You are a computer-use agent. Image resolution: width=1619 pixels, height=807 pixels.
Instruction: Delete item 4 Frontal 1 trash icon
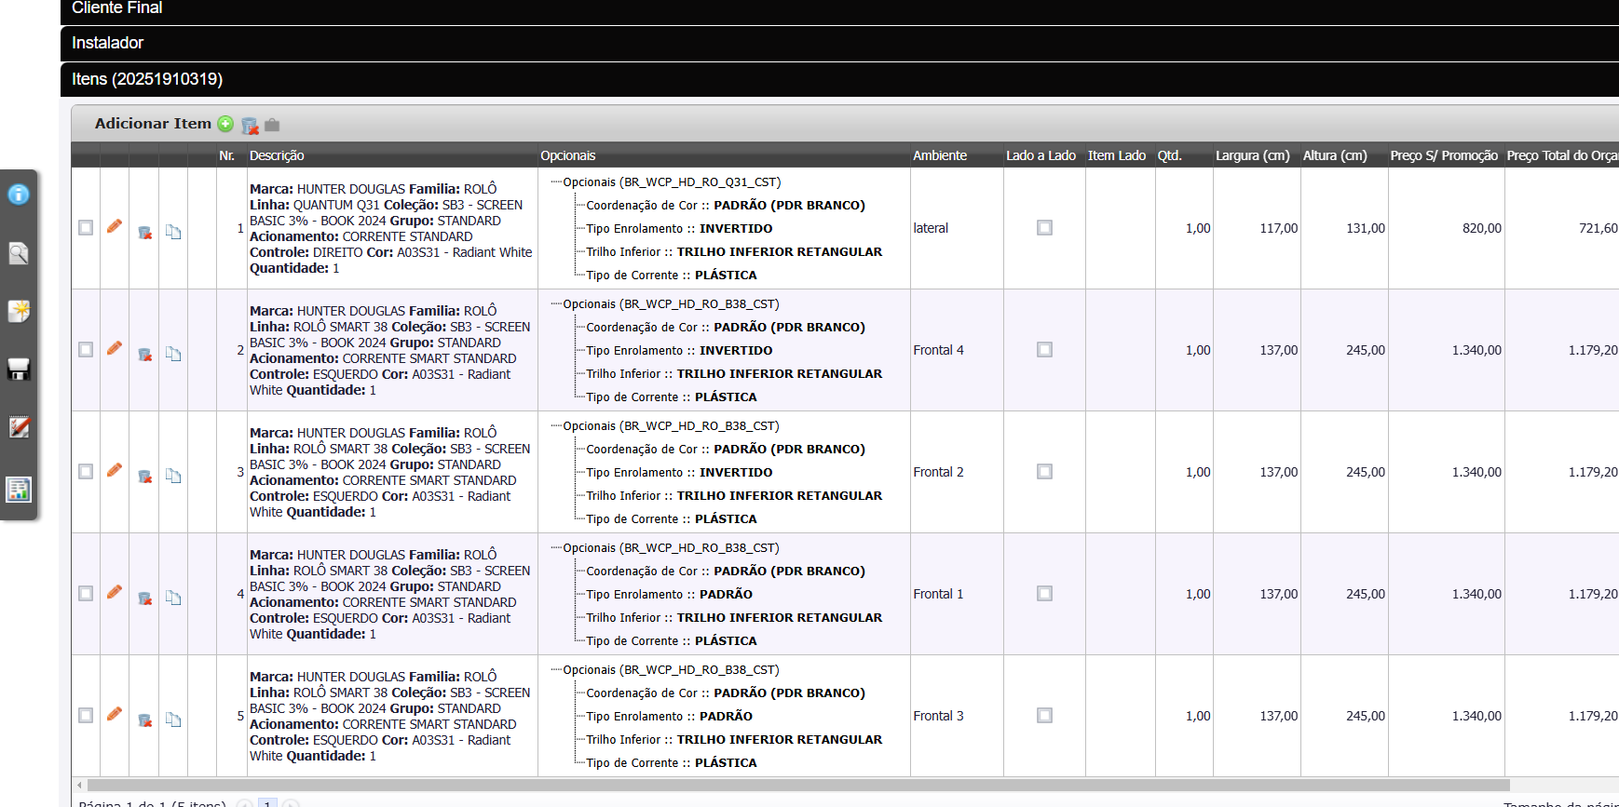coord(144,598)
